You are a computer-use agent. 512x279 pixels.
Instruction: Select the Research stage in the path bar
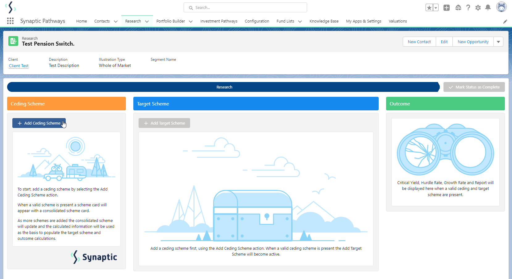pyautogui.click(x=223, y=87)
